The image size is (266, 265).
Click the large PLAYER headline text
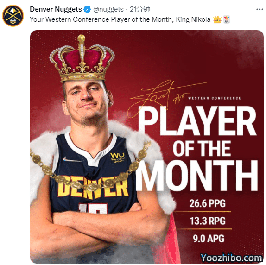click(197, 121)
